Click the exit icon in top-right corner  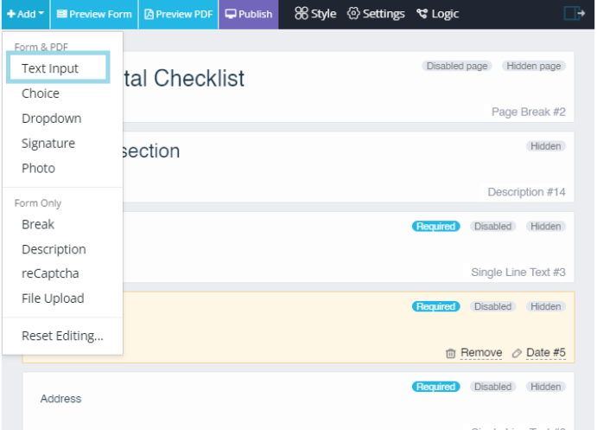[574, 14]
